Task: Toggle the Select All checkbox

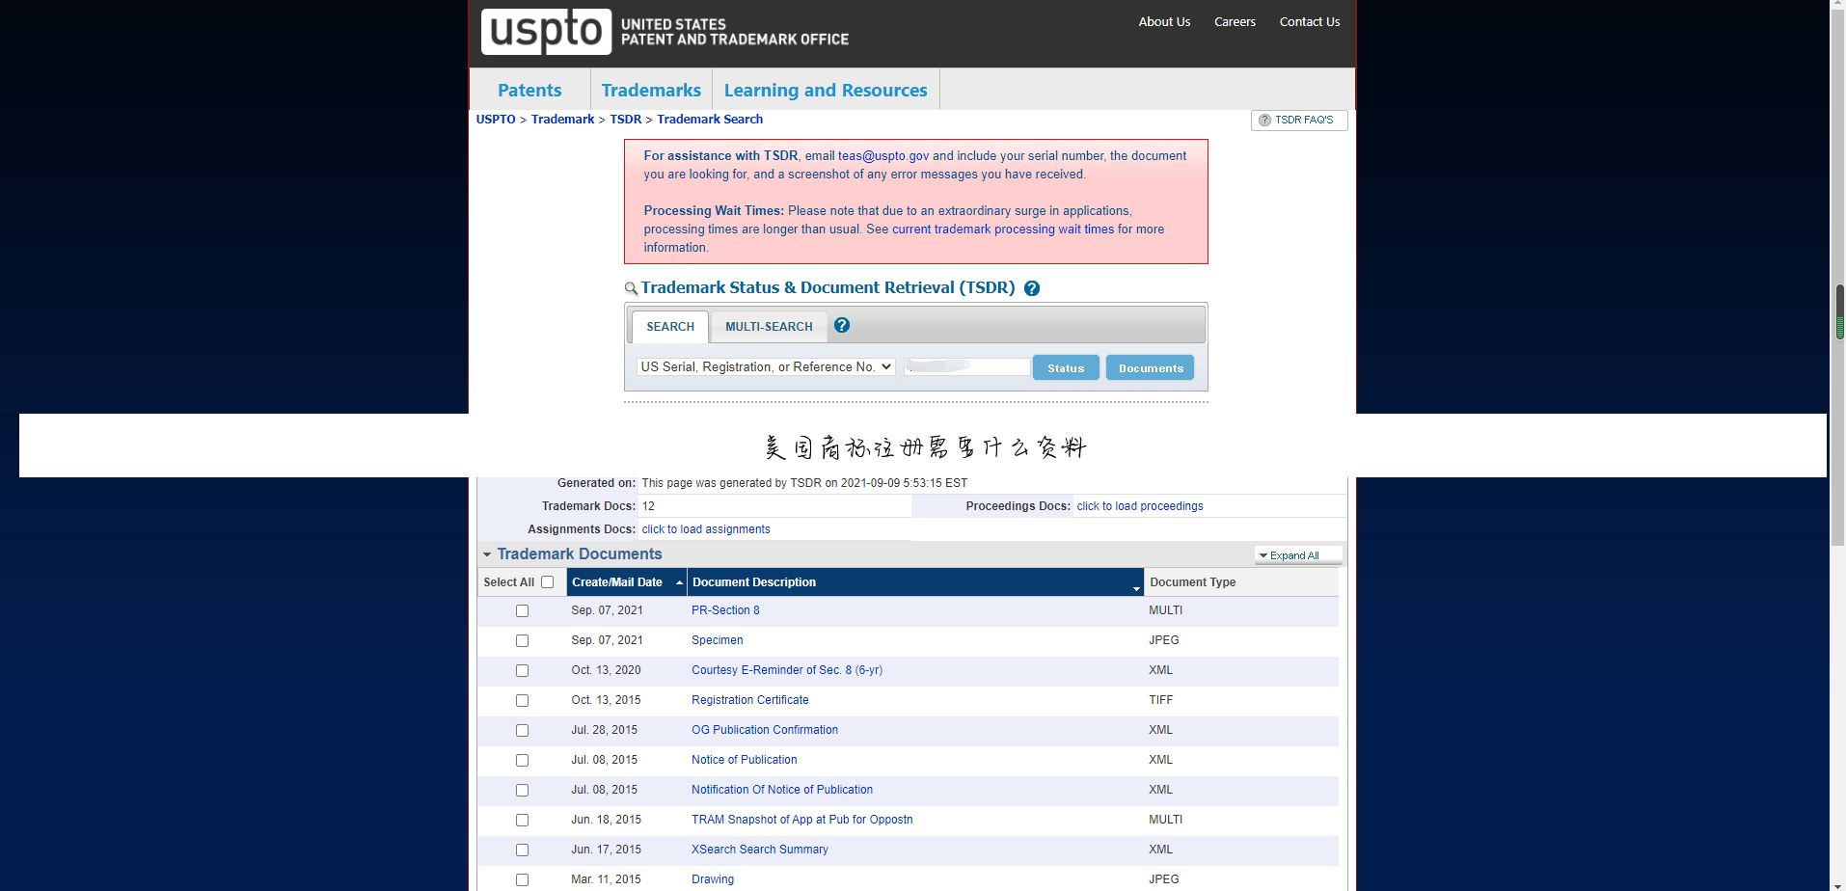Action: [x=548, y=581]
